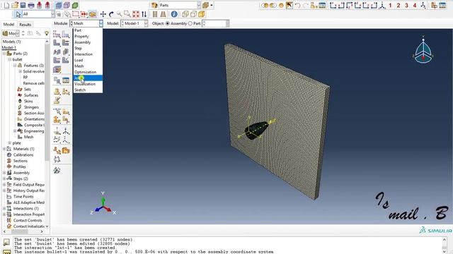
Task: Expand the plate part node
Action: tap(9, 143)
